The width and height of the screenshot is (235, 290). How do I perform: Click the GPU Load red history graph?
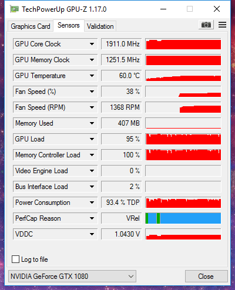pyautogui.click(x=183, y=139)
